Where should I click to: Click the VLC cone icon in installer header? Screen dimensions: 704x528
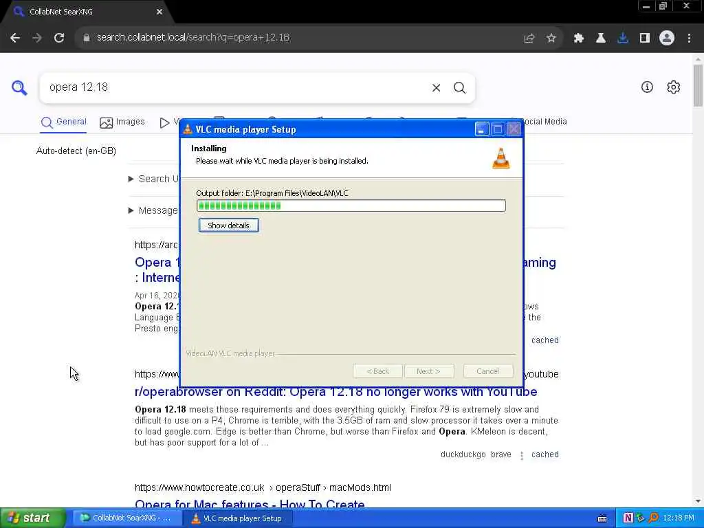coord(501,158)
